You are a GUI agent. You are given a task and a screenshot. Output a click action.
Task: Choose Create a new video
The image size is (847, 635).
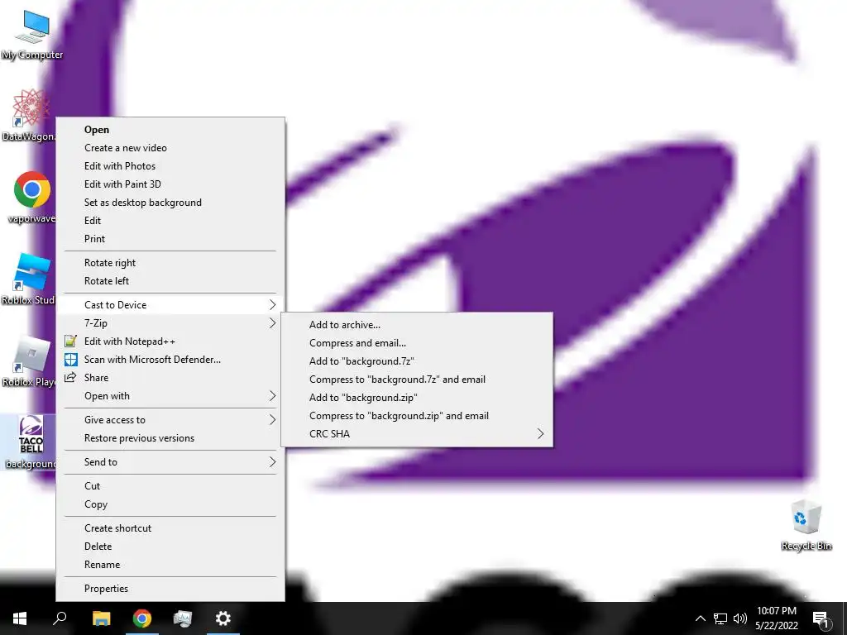(170, 148)
